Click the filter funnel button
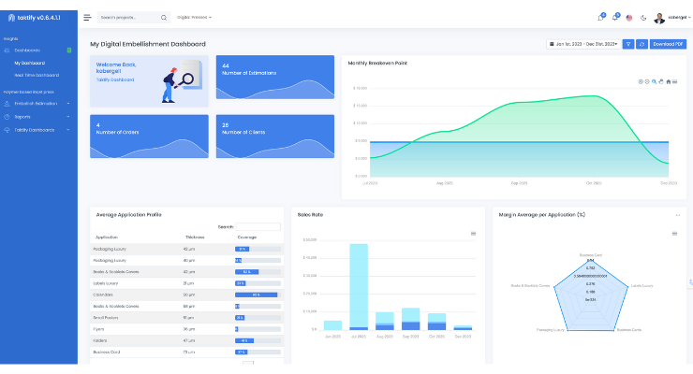The image size is (693, 374). pyautogui.click(x=628, y=44)
